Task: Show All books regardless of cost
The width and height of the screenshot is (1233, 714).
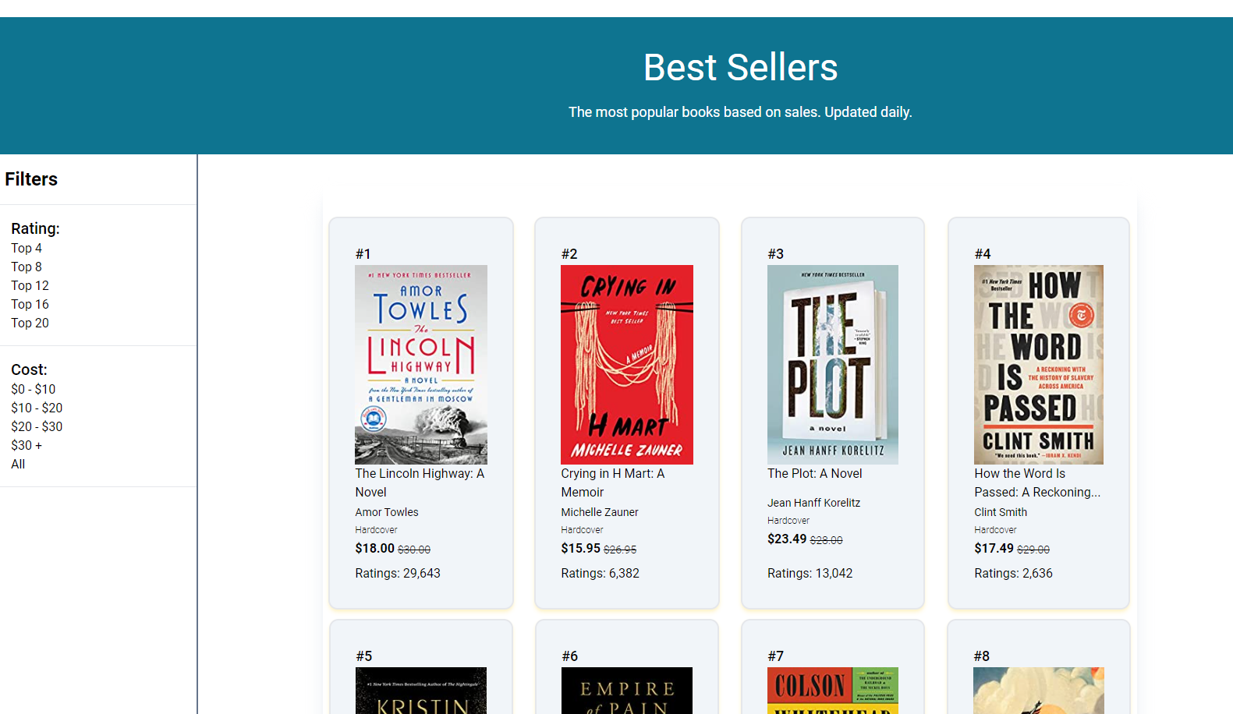Action: coord(17,464)
